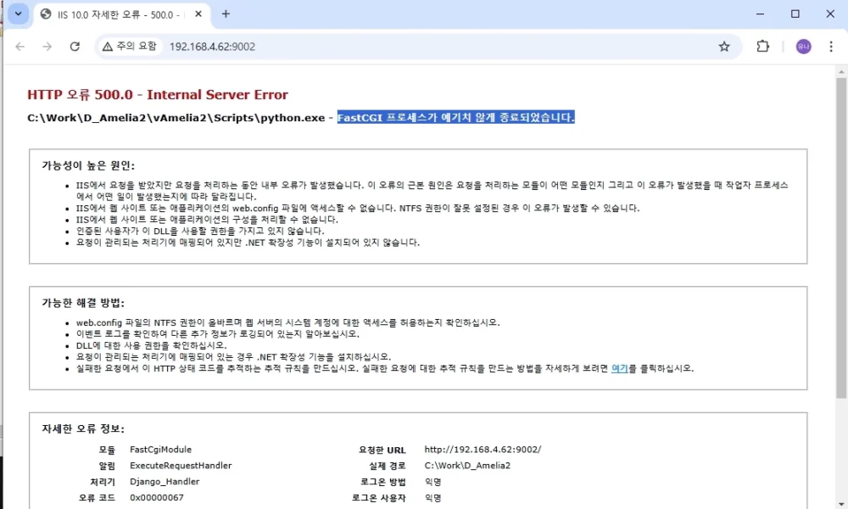This screenshot has height=509, width=848.
Task: Click the '로그온 사용자' anonymous value
Action: point(432,498)
